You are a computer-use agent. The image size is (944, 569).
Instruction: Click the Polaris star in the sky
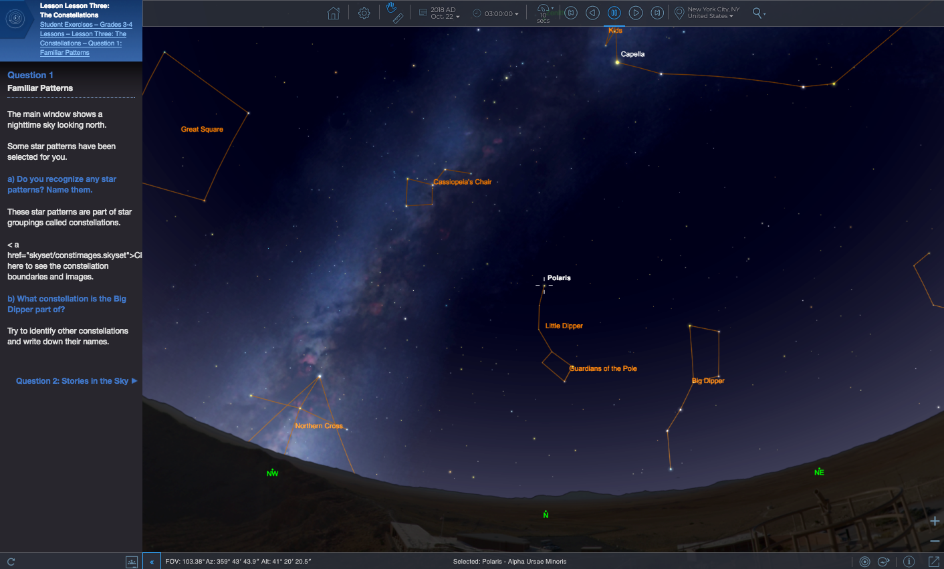[x=544, y=286]
